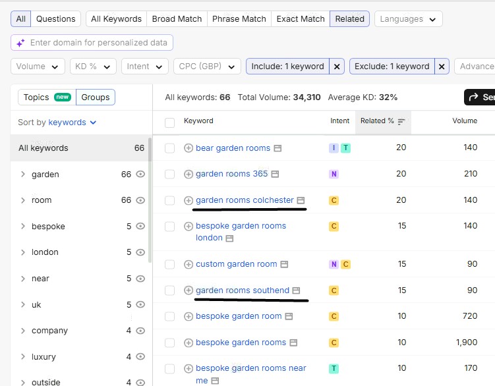Click the sparkle personalized data icon

[20, 43]
